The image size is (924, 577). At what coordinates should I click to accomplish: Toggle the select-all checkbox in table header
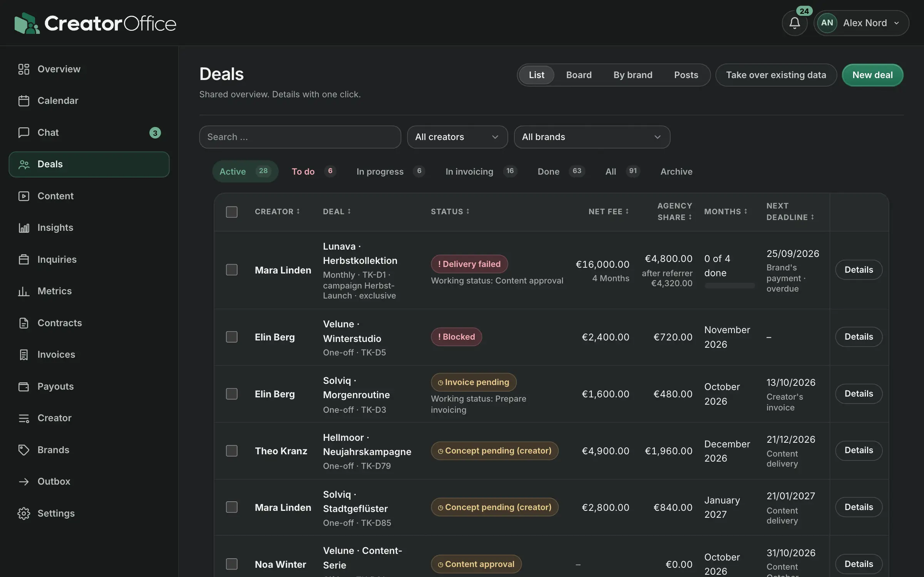[231, 212]
